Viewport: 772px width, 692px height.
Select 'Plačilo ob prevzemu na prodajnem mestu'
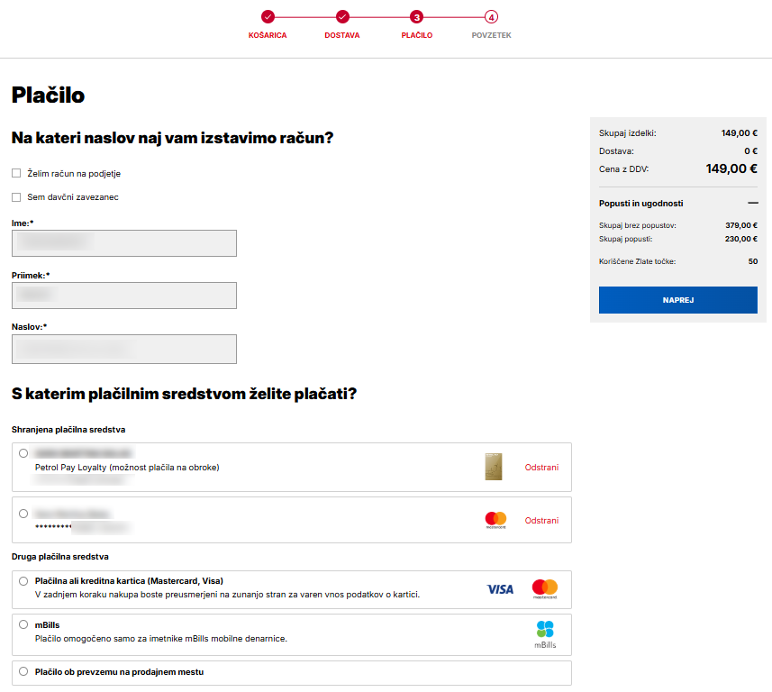(x=23, y=672)
